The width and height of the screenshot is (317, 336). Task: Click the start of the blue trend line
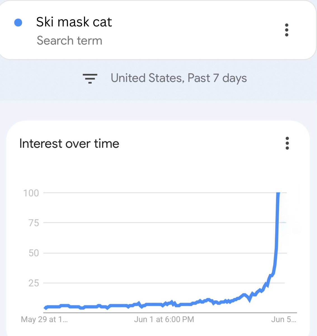pos(45,308)
